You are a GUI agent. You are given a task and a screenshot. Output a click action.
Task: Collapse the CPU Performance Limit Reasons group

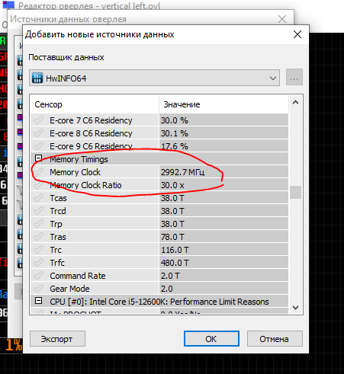(x=39, y=301)
